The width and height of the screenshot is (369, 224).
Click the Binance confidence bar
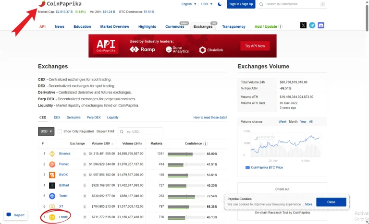[186, 154]
